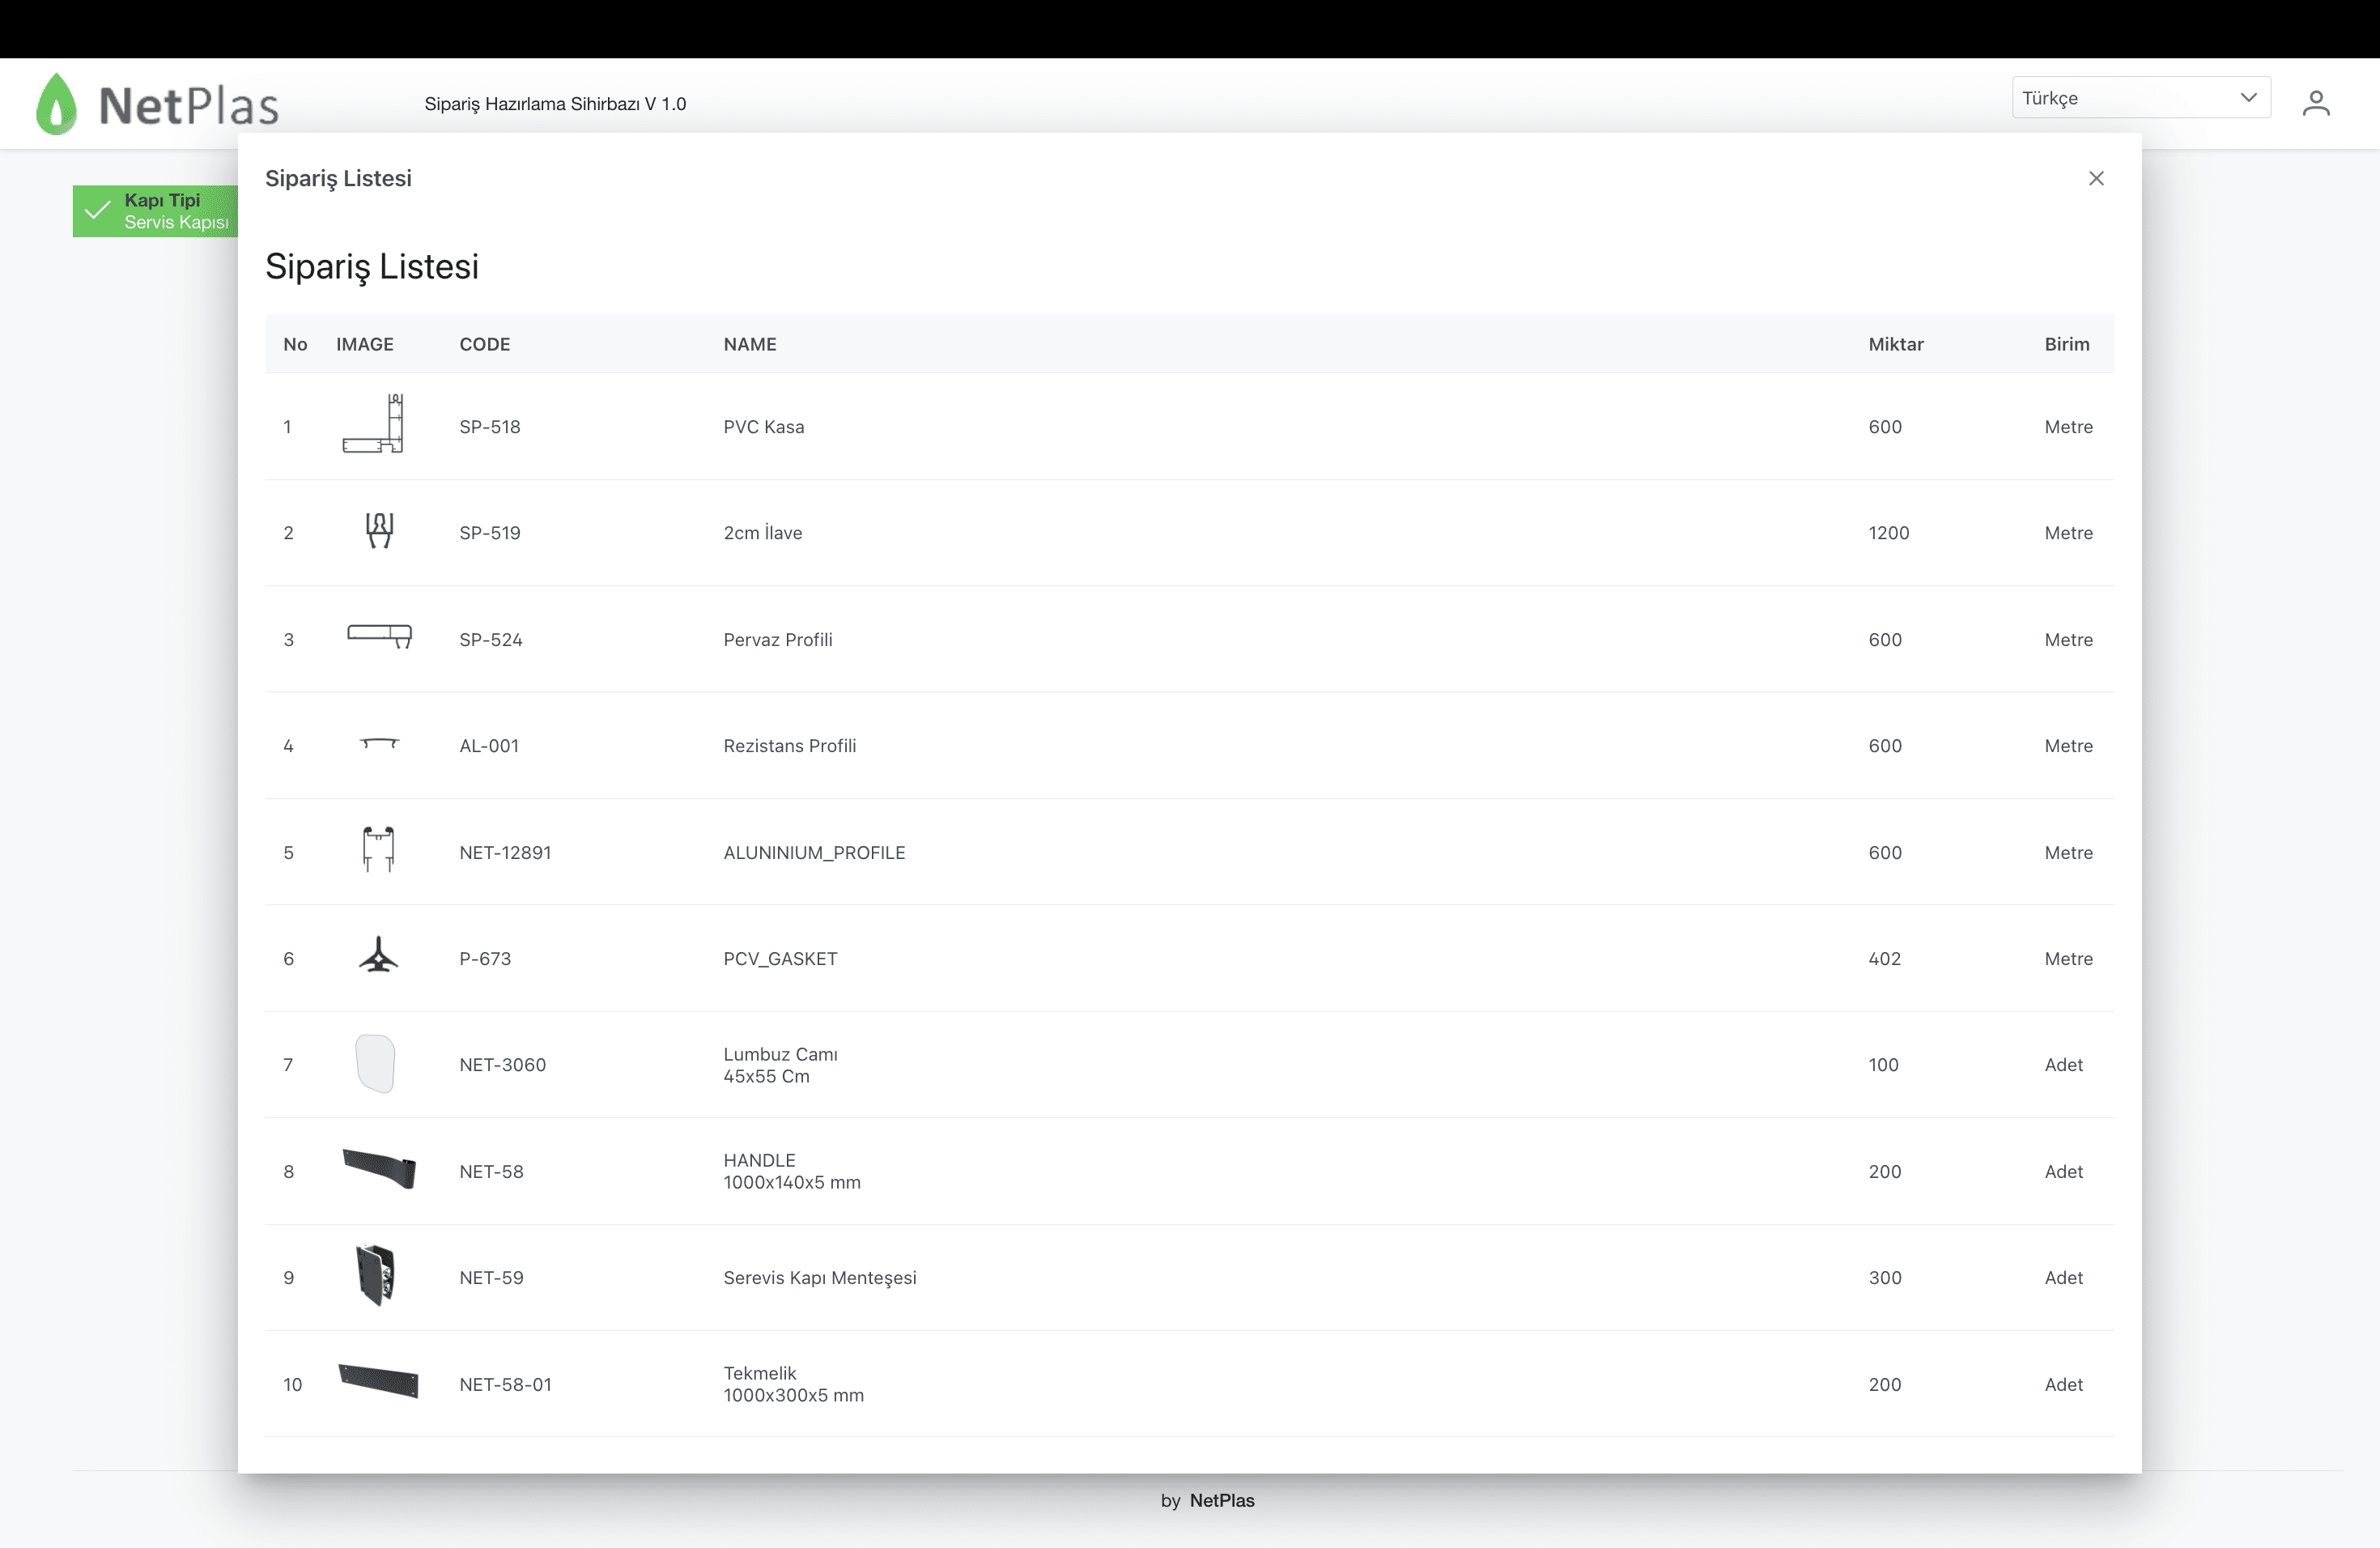
Task: Click the Serevis Kapı Menteşesi hinge image
Action: [377, 1276]
